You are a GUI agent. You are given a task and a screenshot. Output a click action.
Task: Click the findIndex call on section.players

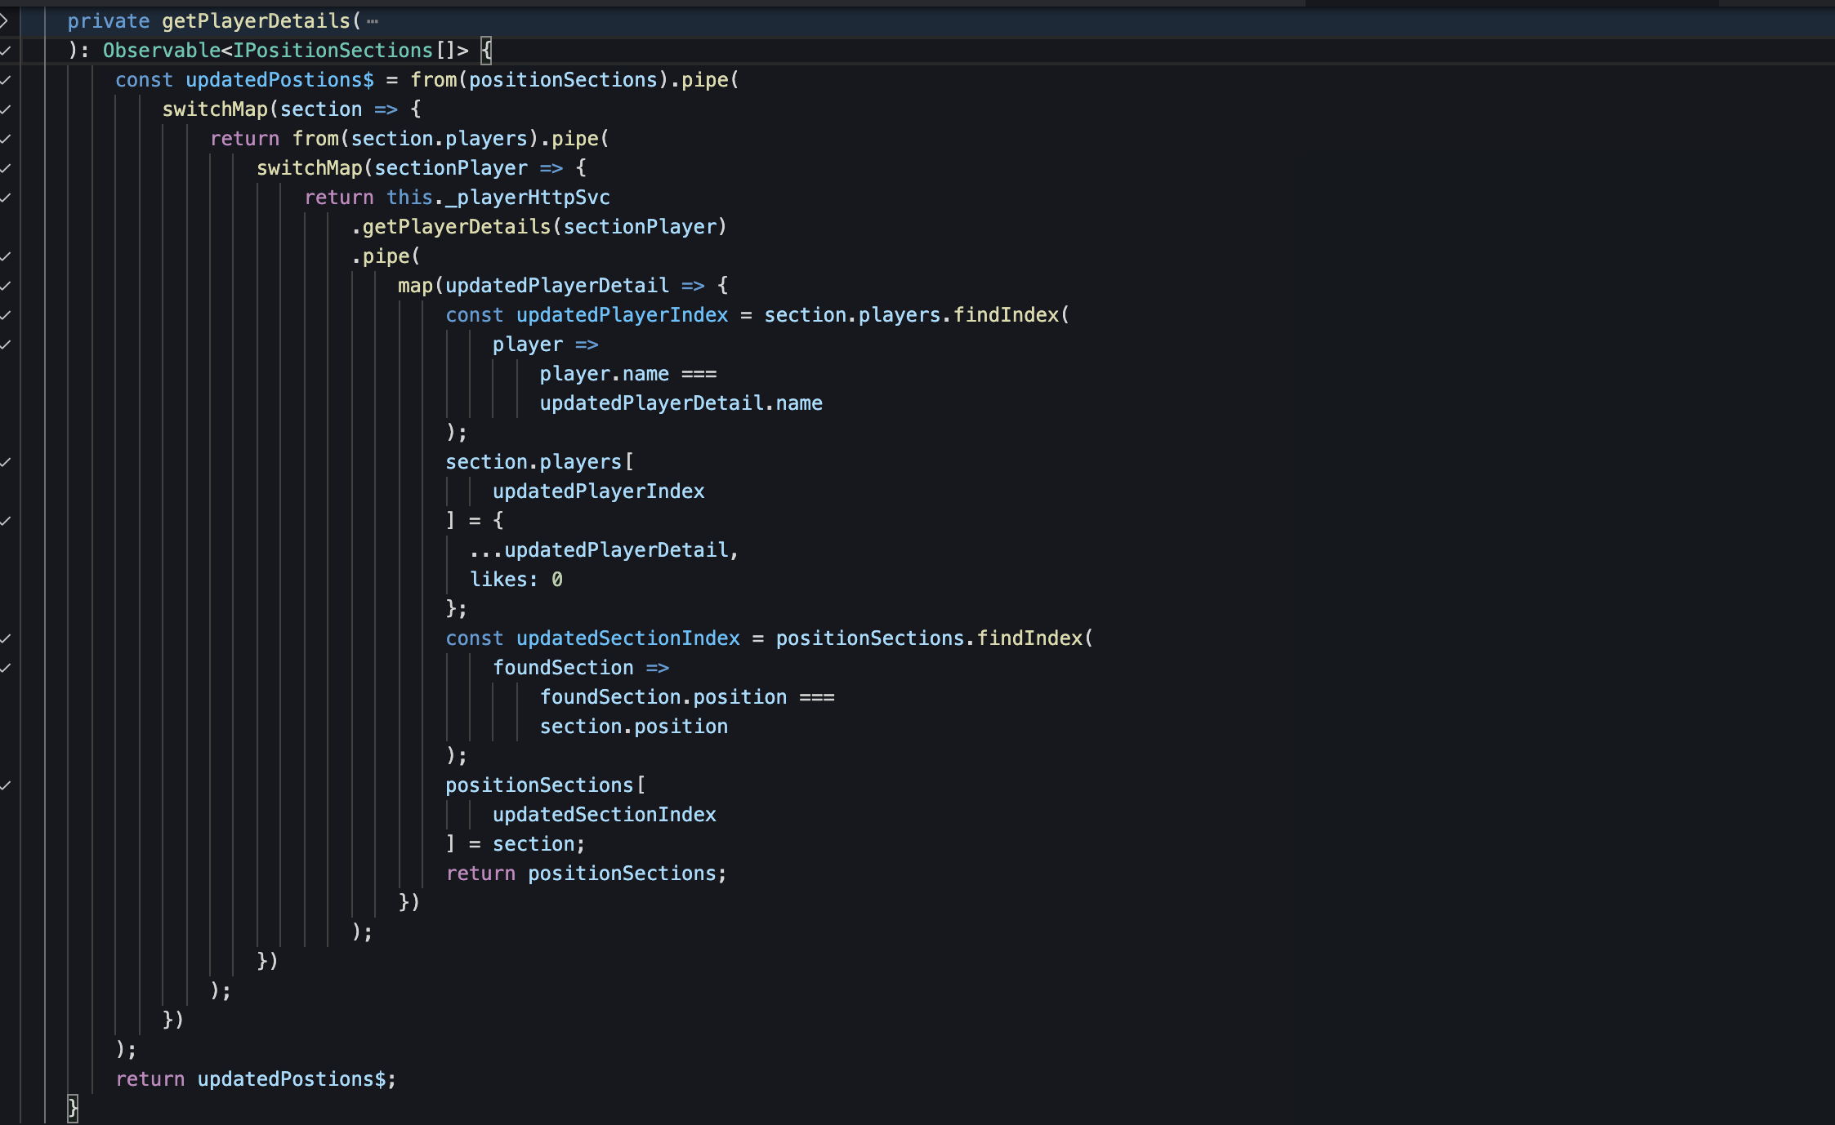(x=1005, y=315)
